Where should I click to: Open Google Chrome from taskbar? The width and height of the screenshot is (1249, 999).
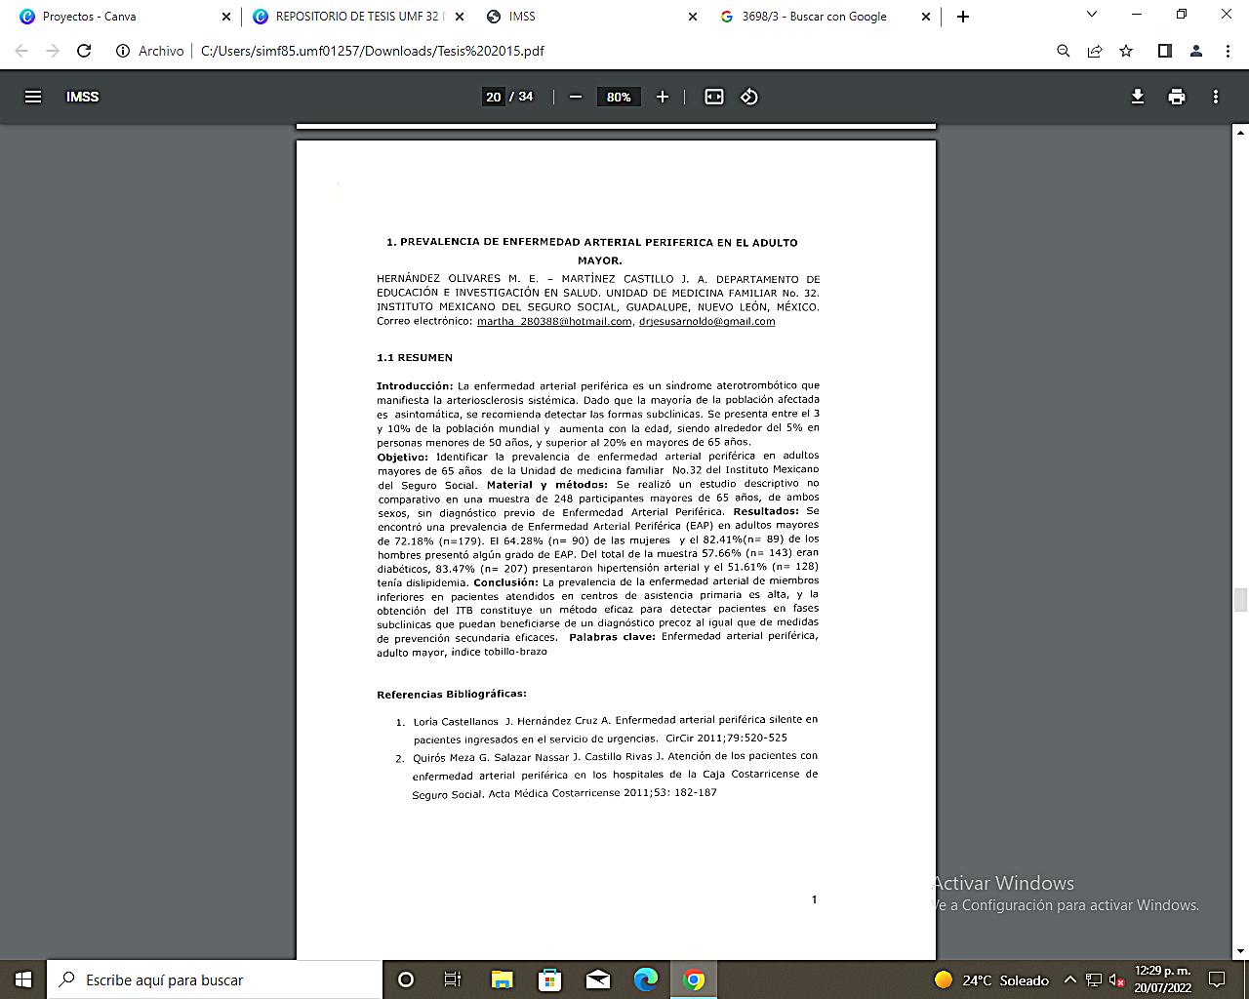[x=694, y=979]
